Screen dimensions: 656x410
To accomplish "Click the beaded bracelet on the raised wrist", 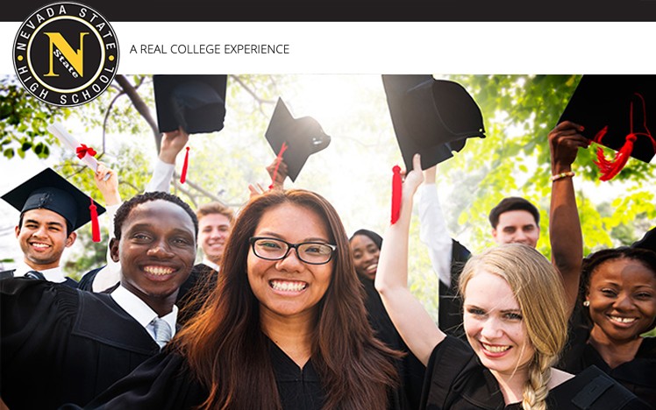I will tap(563, 176).
